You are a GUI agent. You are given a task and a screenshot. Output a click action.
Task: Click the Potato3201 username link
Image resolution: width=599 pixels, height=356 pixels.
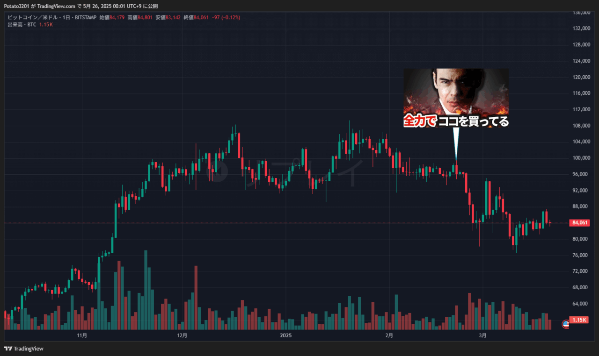pyautogui.click(x=18, y=6)
